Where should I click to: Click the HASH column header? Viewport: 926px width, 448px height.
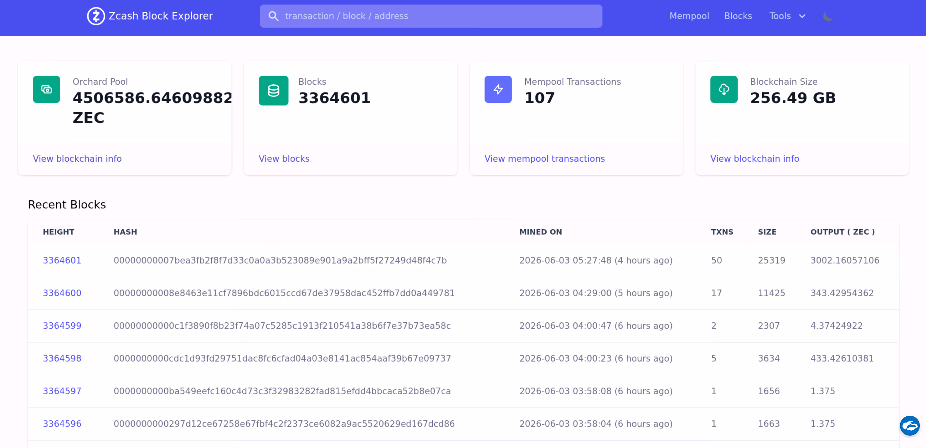point(125,232)
